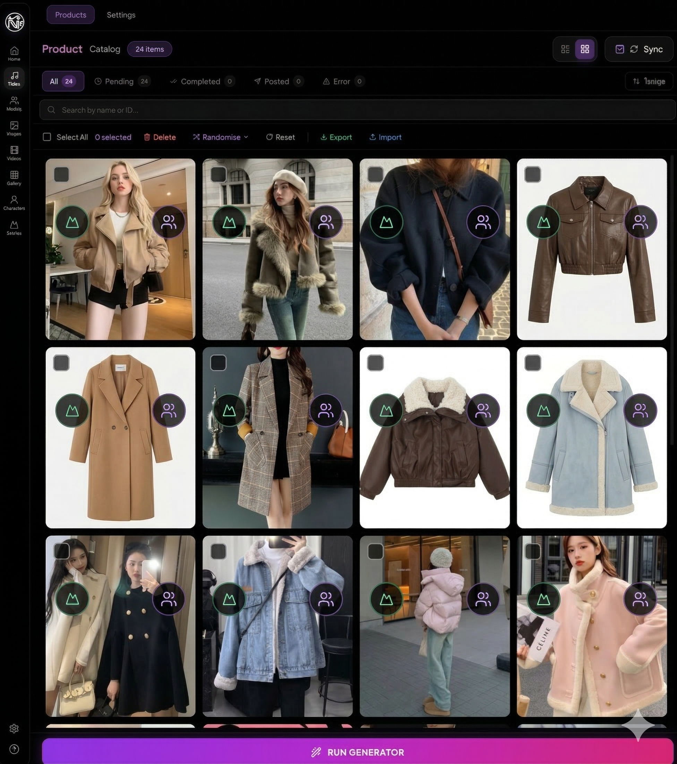Check the camel long coat card checkbox

pyautogui.click(x=61, y=363)
